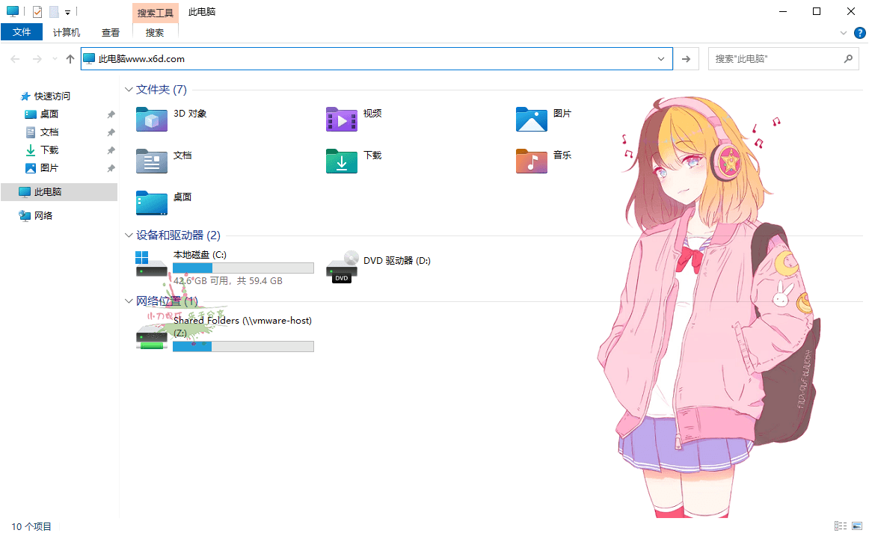
Task: Open the 视频 folder icon
Action: pyautogui.click(x=342, y=119)
